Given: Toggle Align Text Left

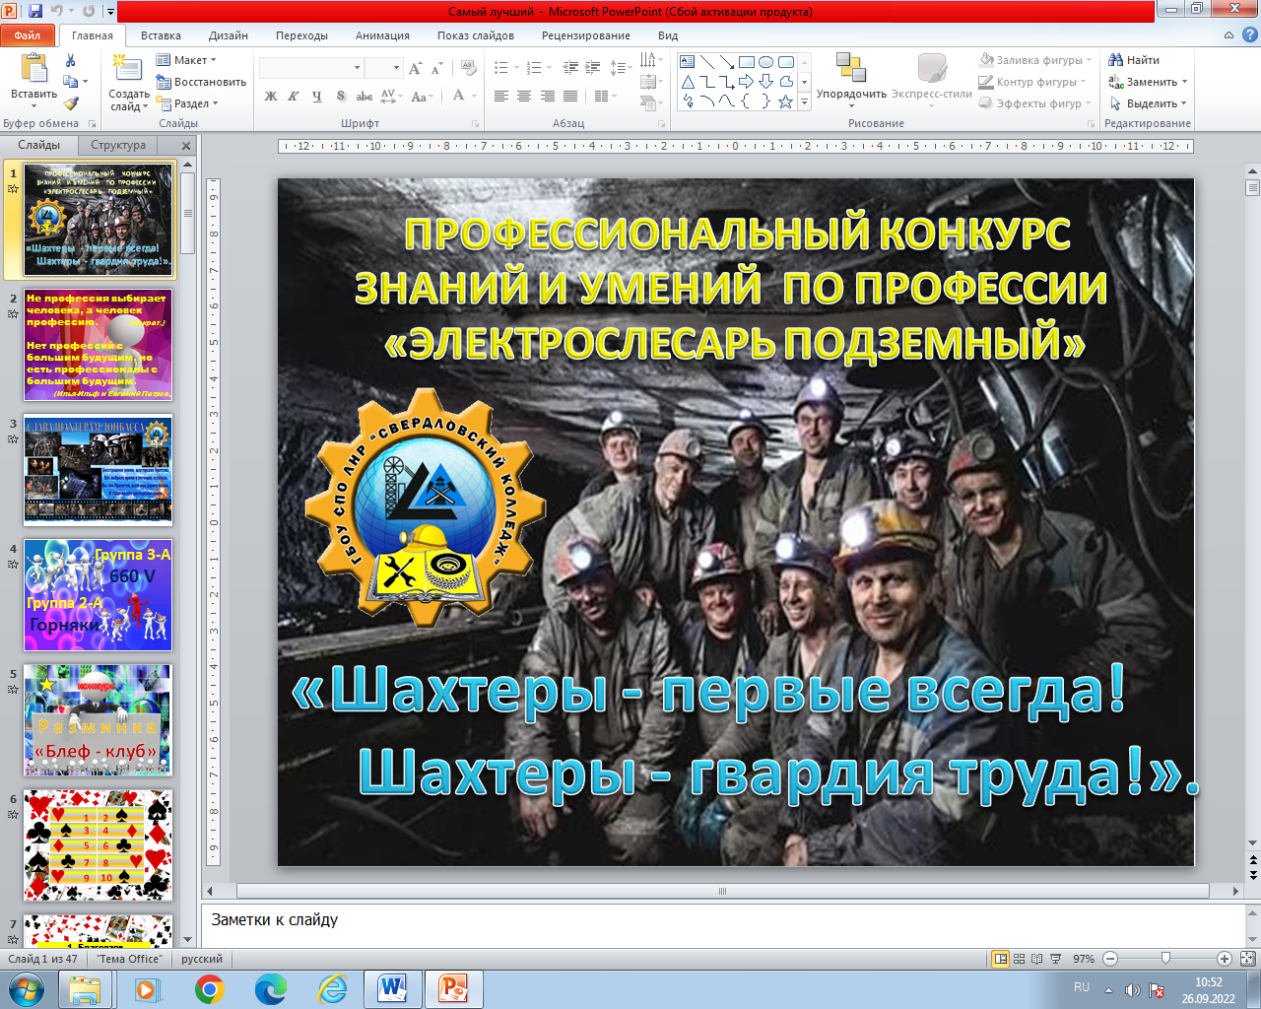Looking at the screenshot, I should [501, 97].
